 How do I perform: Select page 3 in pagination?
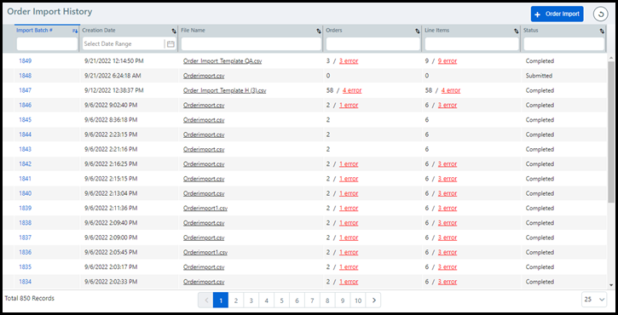pyautogui.click(x=251, y=301)
